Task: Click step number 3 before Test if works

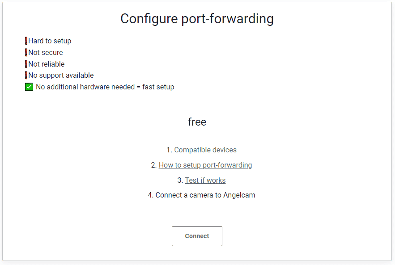Action: click(180, 181)
